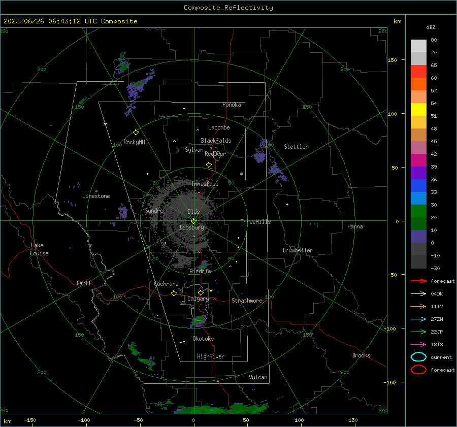Select the Airdrie label
This screenshot has width=457, height=427.
(x=200, y=271)
